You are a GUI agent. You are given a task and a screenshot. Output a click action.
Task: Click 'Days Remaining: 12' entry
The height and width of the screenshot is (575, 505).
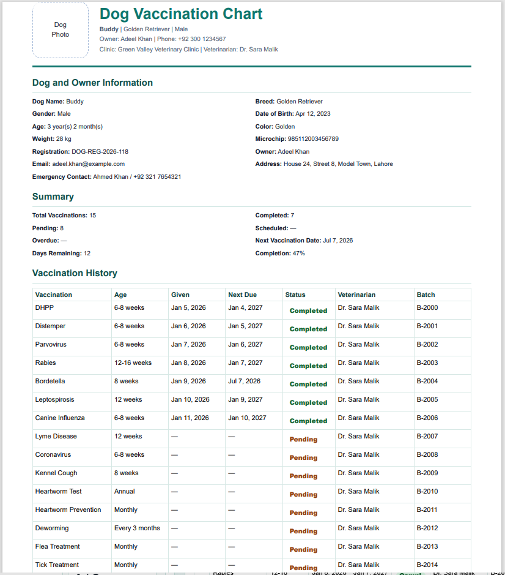[x=61, y=254]
